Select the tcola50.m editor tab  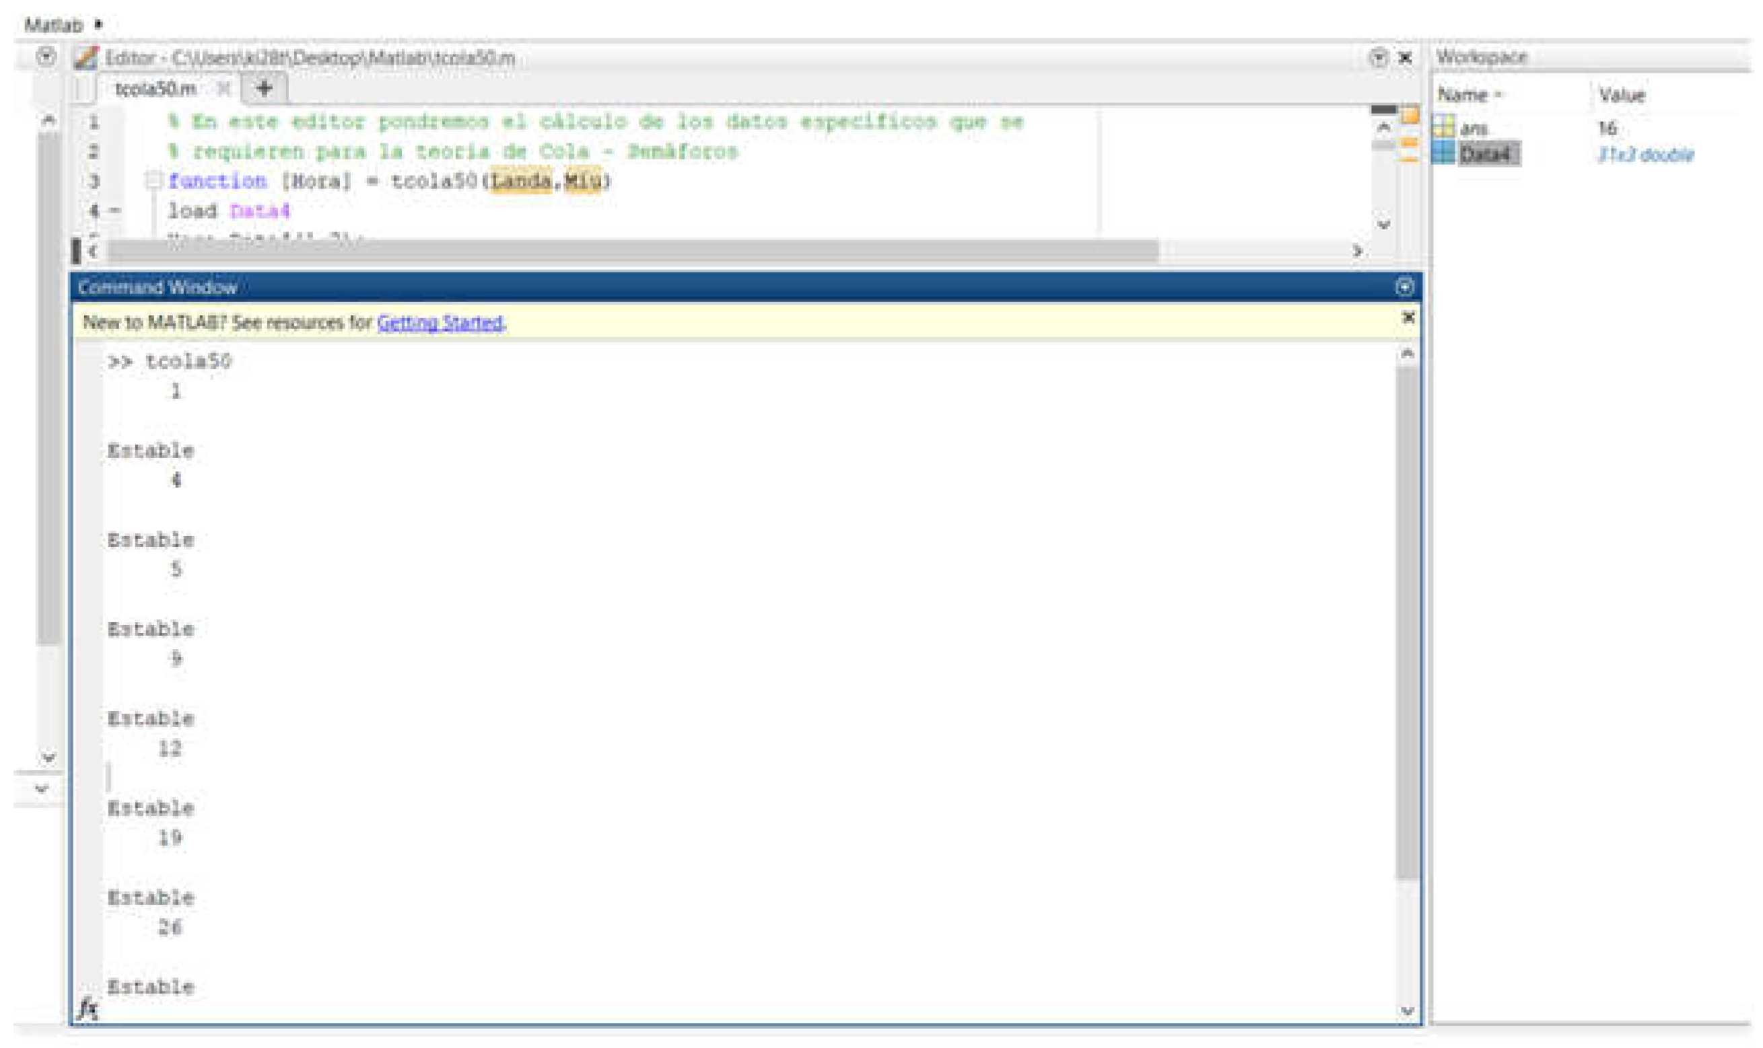155,89
